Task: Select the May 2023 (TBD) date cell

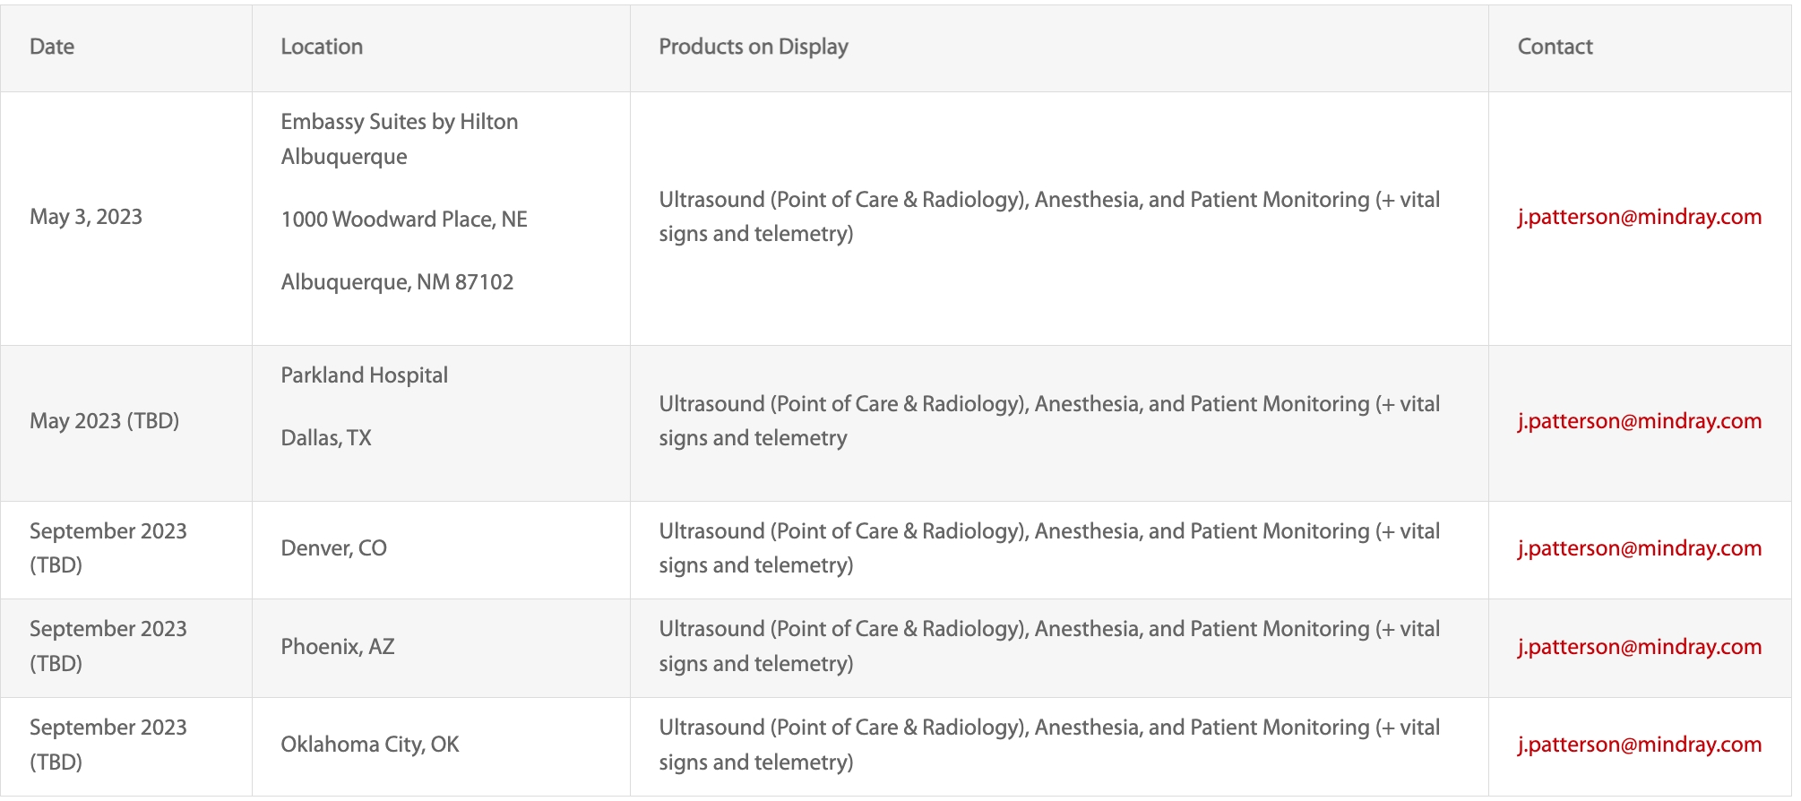Action: click(105, 421)
